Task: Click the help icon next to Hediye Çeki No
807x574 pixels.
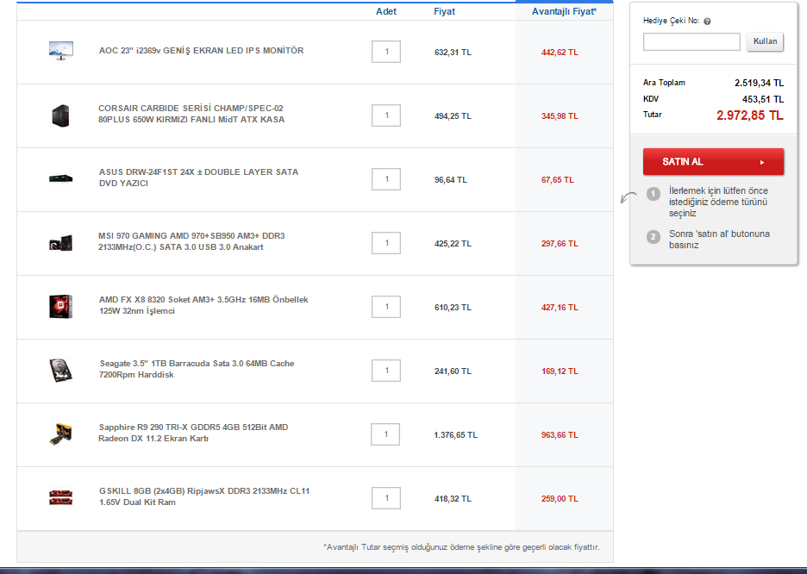Action: pos(707,21)
